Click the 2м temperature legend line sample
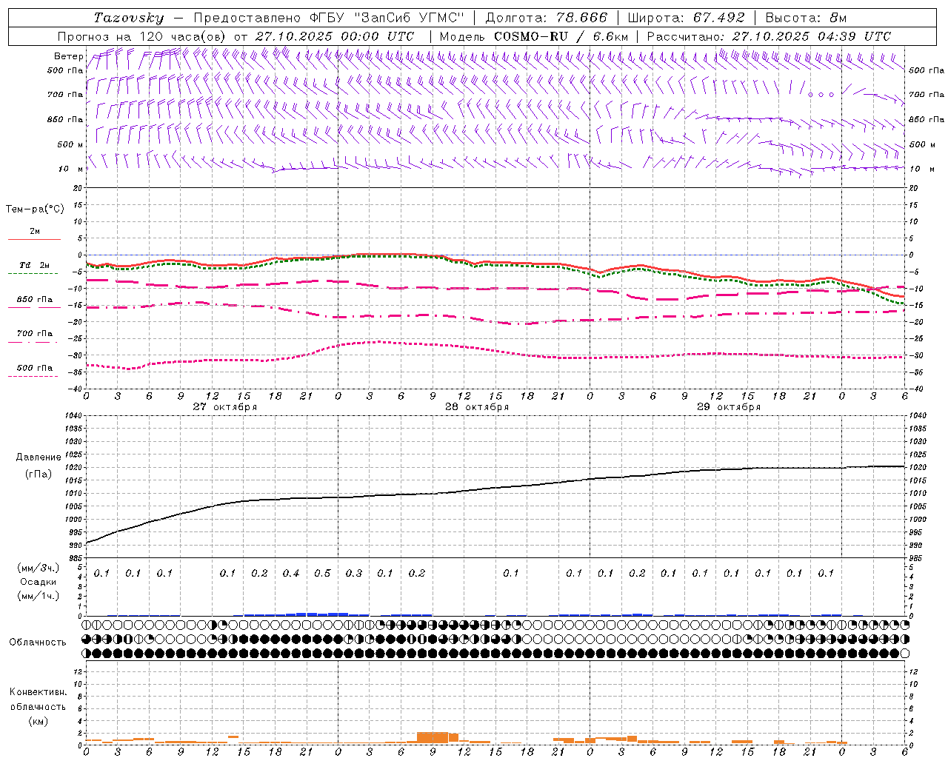 [x=34, y=239]
